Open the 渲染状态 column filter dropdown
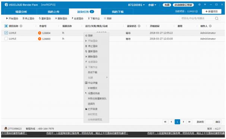226x139 pixels. tap(139, 26)
